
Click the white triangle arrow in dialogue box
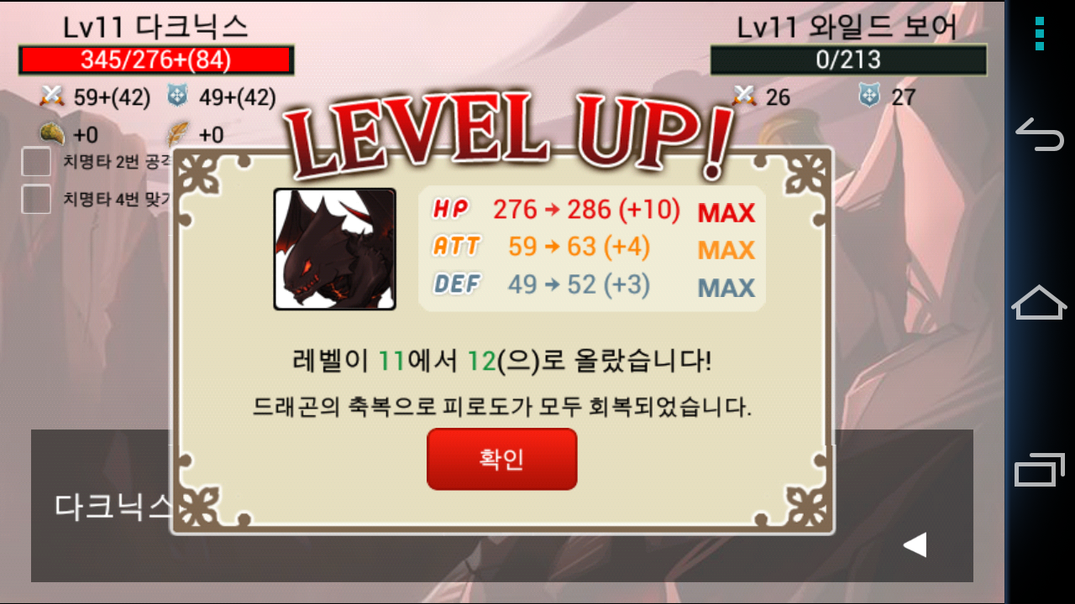pyautogui.click(x=915, y=544)
